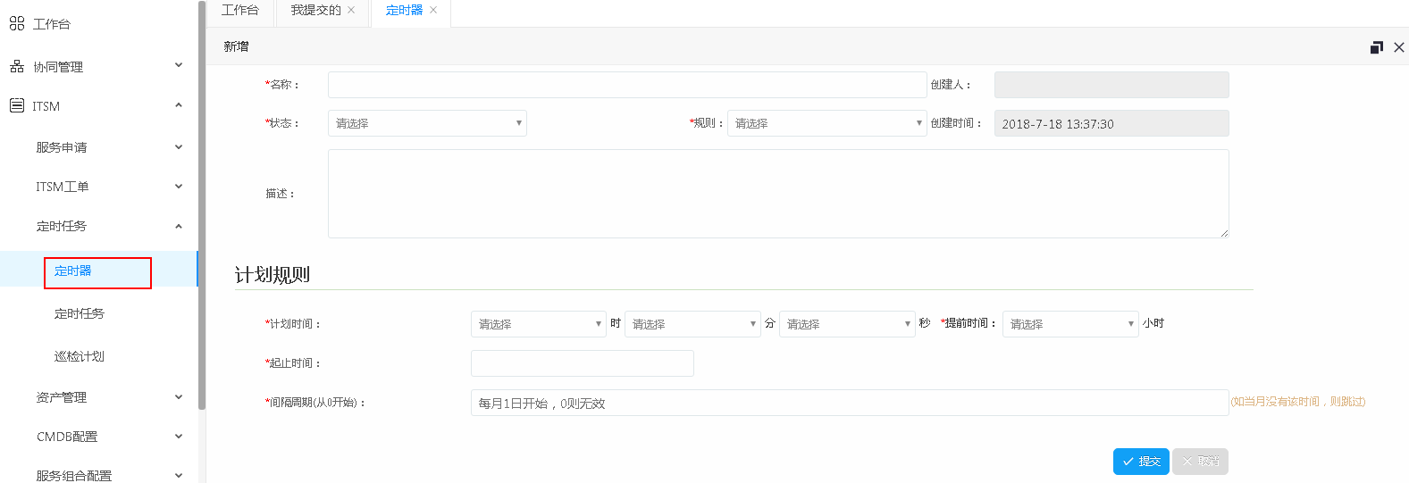The image size is (1409, 483).
Task: Expand the 资产管理 submenu chevron
Action: point(179,397)
